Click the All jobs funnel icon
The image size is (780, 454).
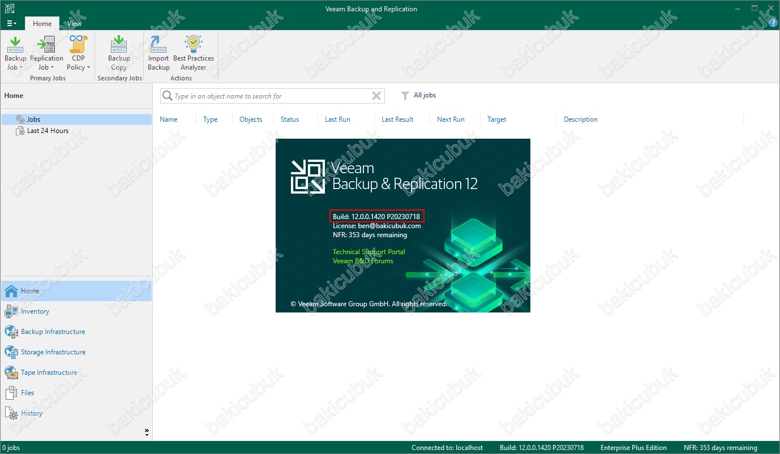405,96
